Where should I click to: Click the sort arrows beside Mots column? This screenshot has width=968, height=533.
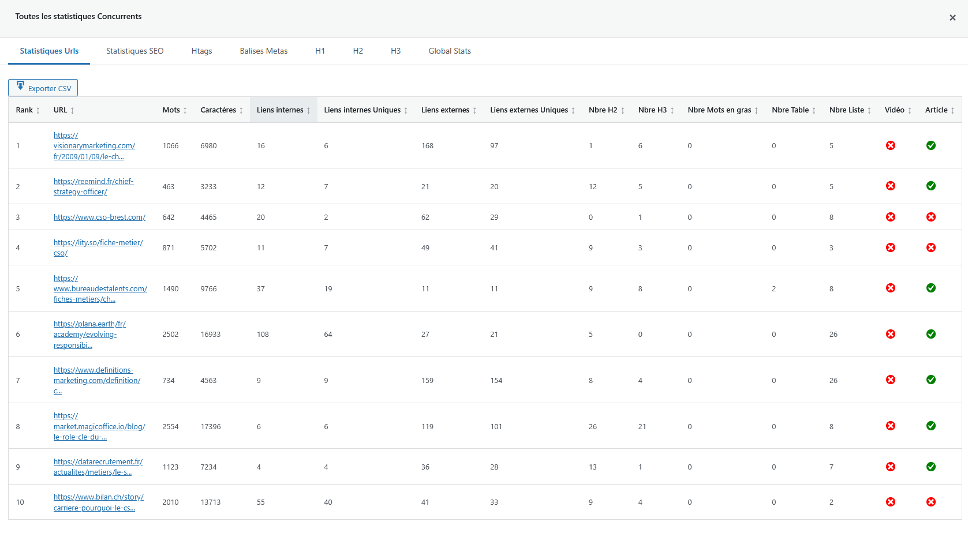coord(185,111)
